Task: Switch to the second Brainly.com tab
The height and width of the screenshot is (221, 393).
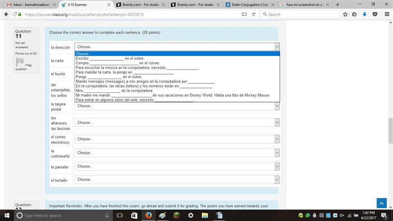Action: point(196,4)
